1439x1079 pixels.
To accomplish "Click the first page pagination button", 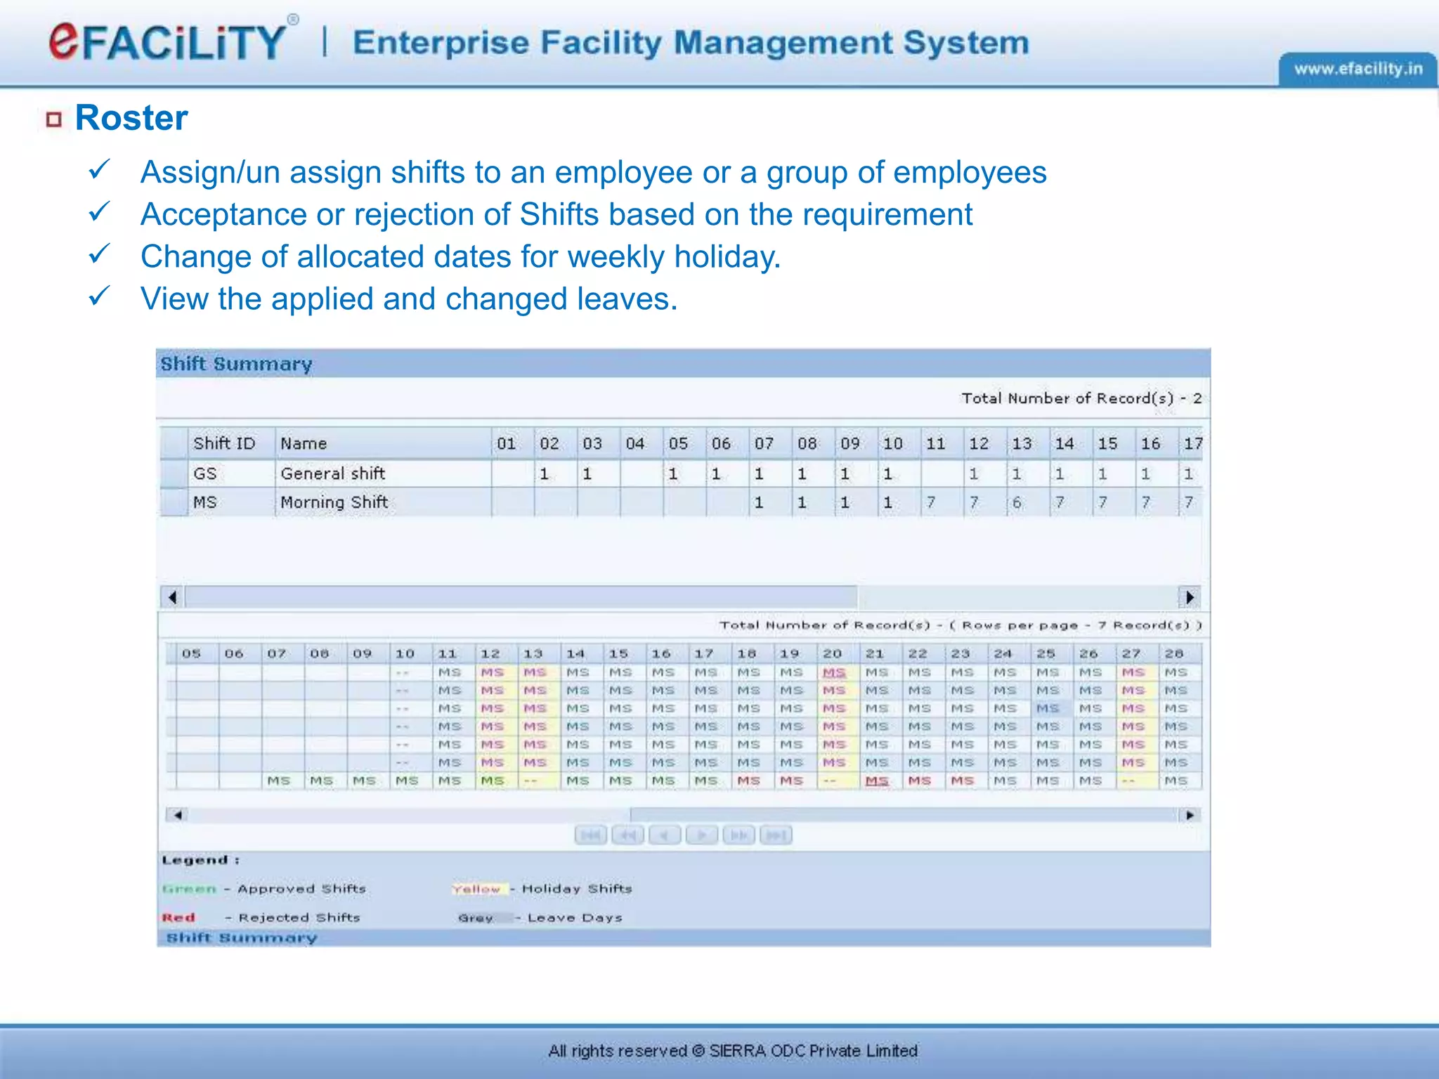I will (590, 835).
